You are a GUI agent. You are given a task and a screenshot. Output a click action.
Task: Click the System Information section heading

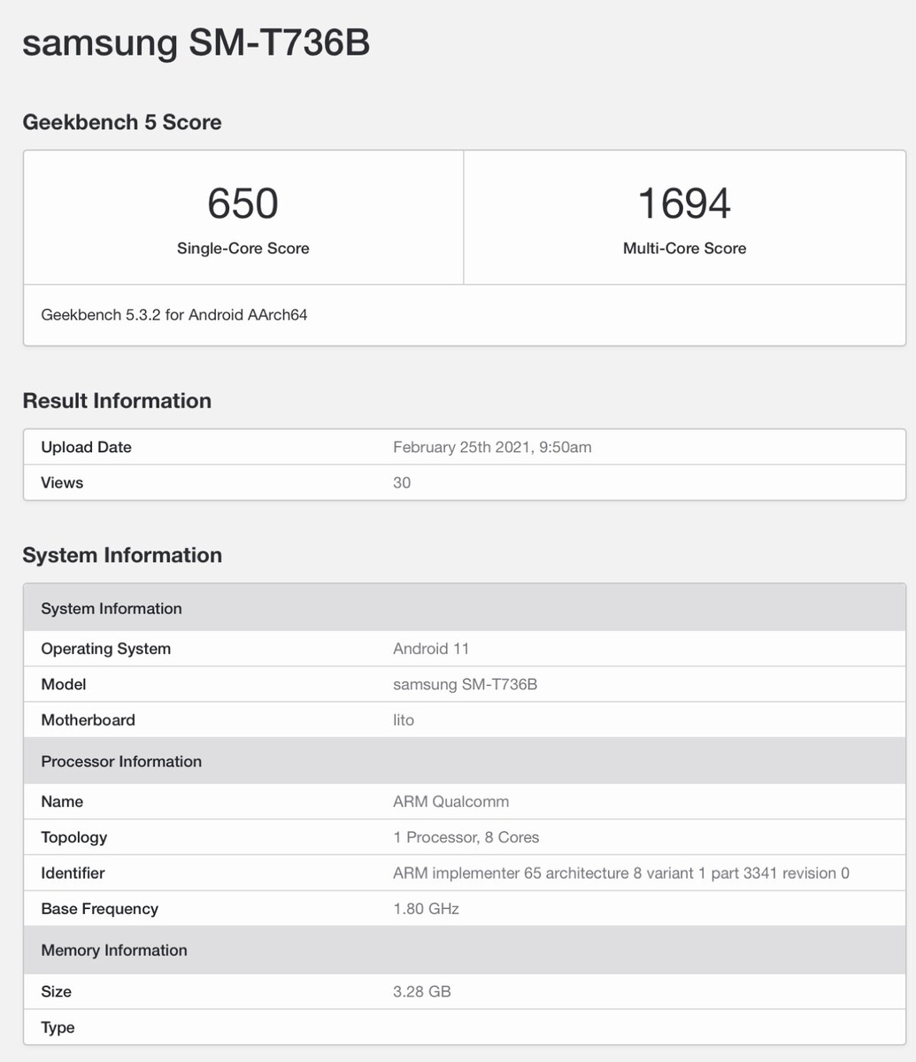(x=122, y=555)
